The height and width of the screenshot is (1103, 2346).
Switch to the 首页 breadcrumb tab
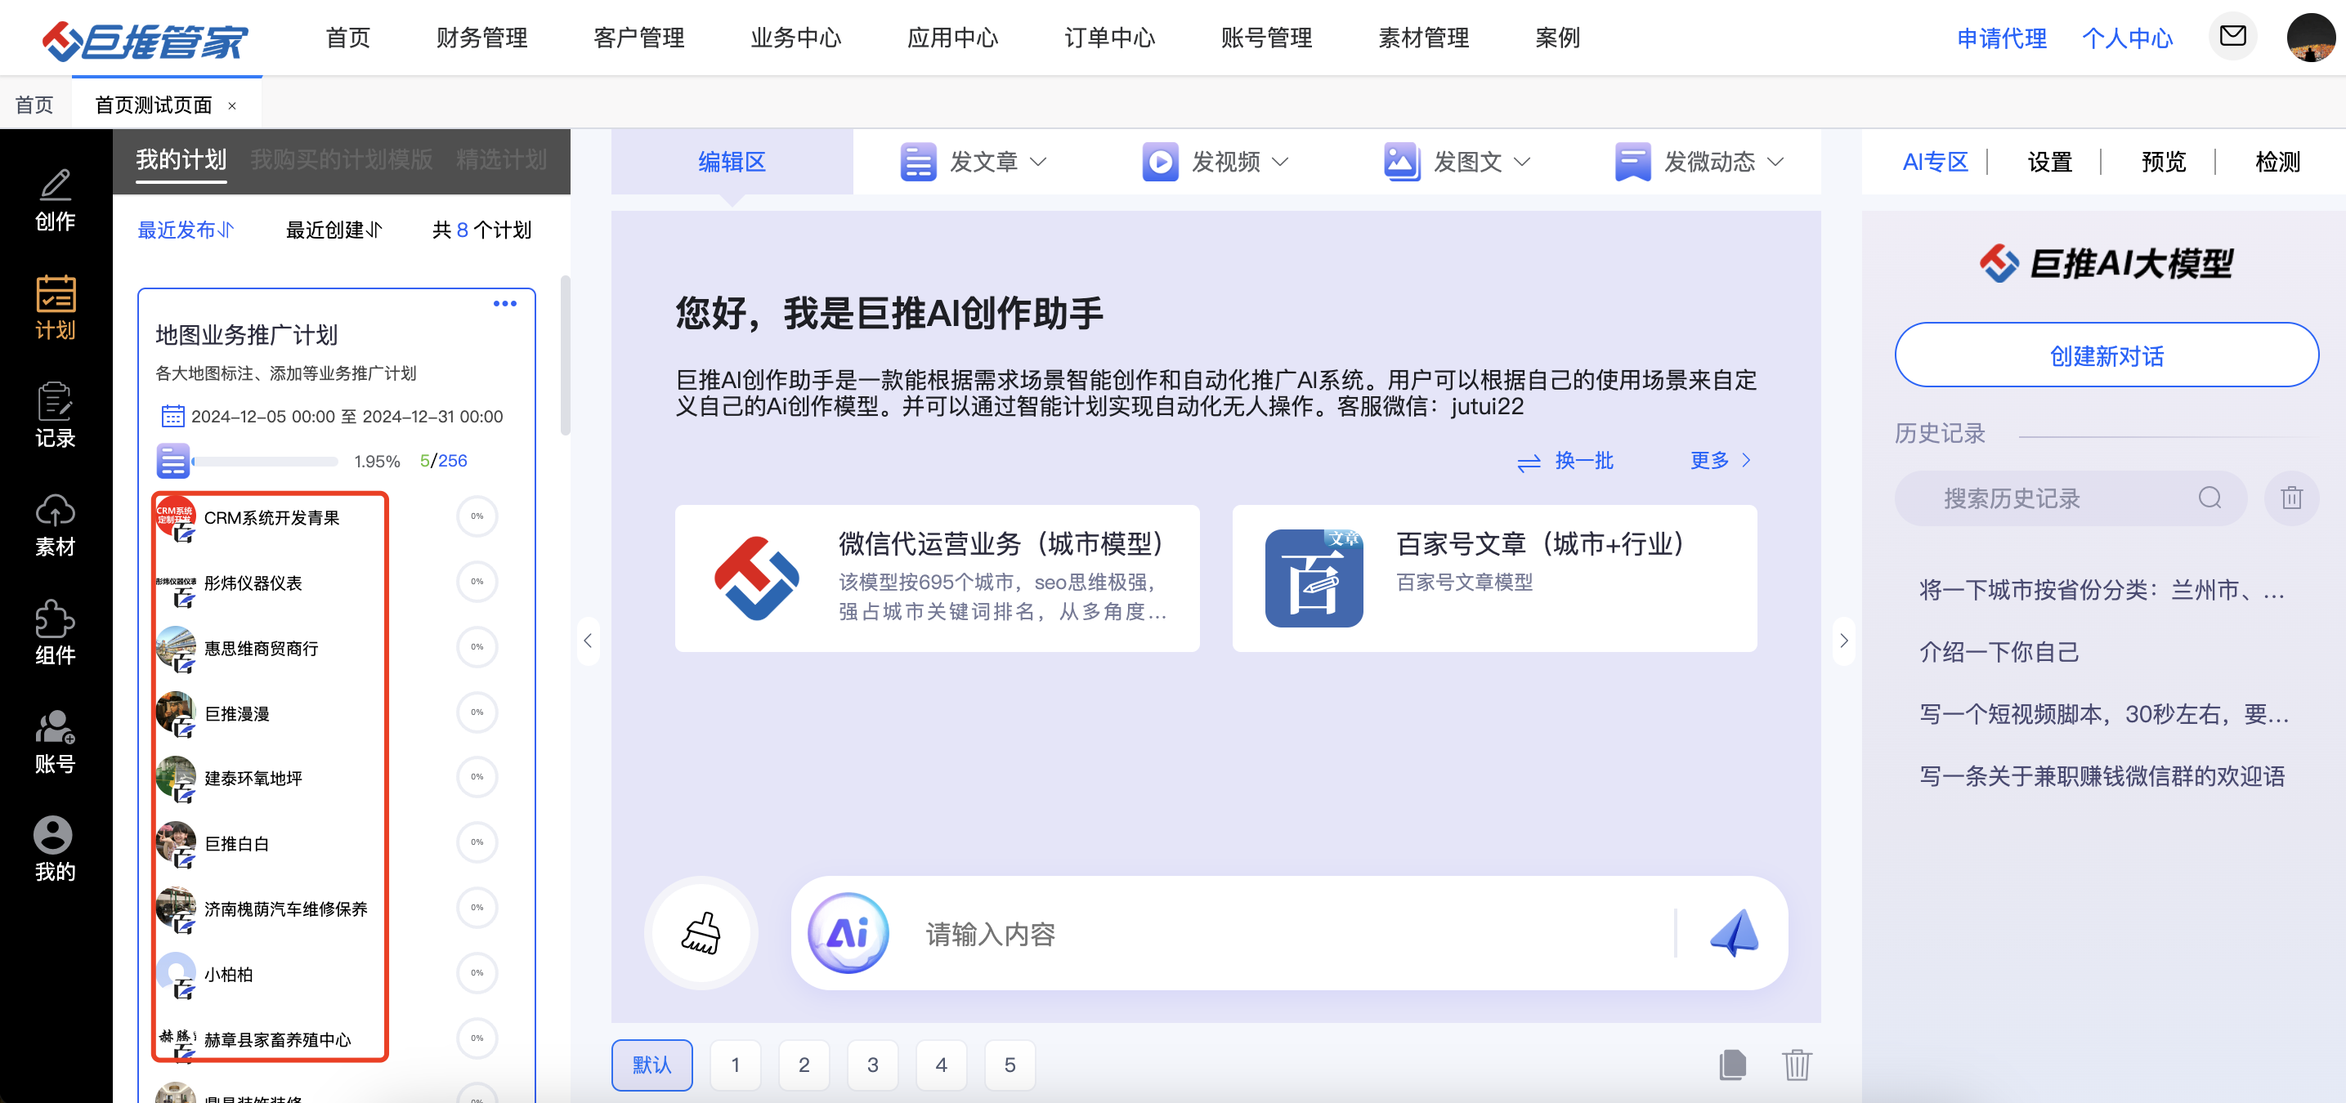tap(34, 105)
